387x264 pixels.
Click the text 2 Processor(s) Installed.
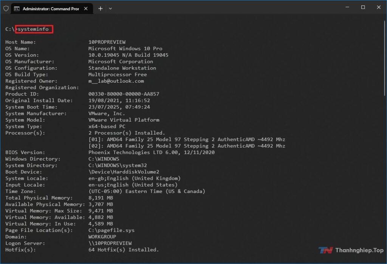coord(127,133)
